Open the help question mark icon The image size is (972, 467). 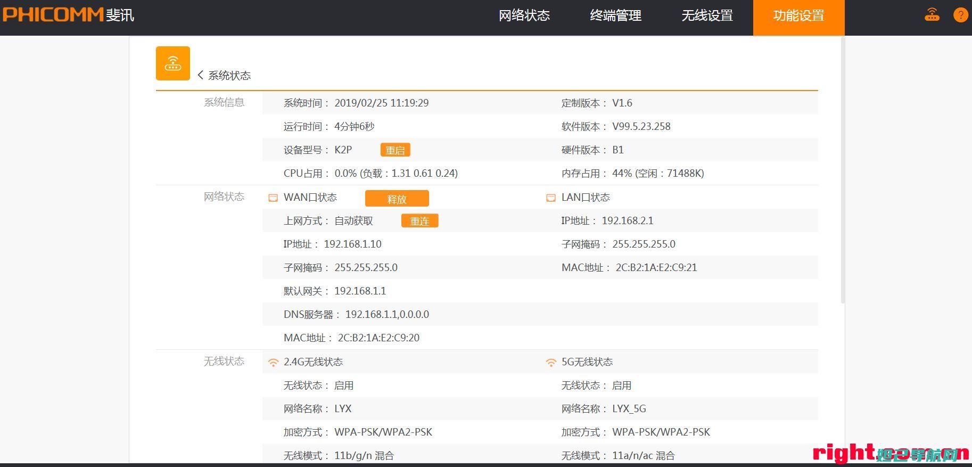(960, 14)
